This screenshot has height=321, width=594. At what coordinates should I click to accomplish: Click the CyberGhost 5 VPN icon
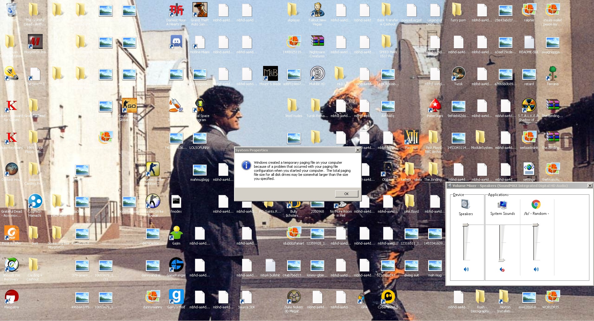pos(388,297)
